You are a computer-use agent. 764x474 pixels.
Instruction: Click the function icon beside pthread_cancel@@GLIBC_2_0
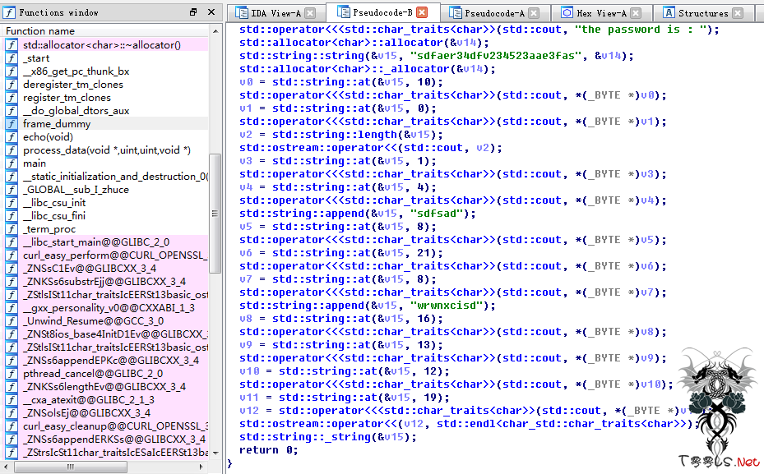click(12, 373)
